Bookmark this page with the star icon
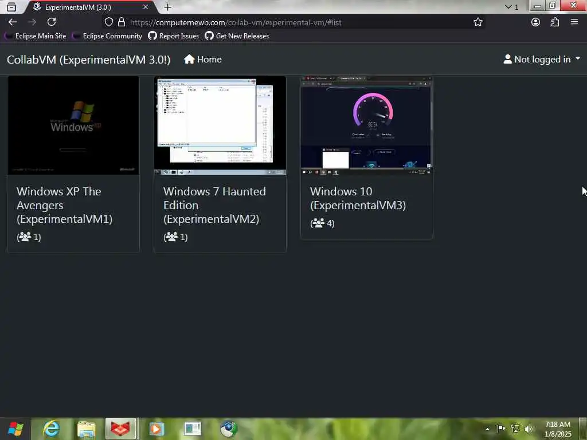The height and width of the screenshot is (440, 587). [478, 22]
